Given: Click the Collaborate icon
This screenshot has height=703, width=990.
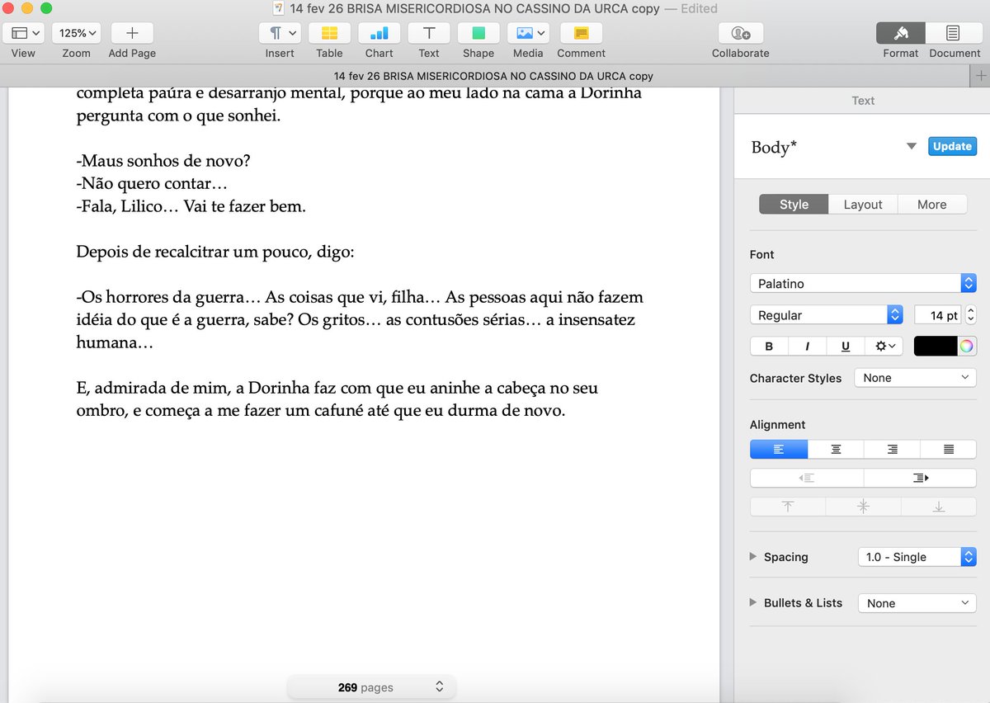Looking at the screenshot, I should 740,33.
